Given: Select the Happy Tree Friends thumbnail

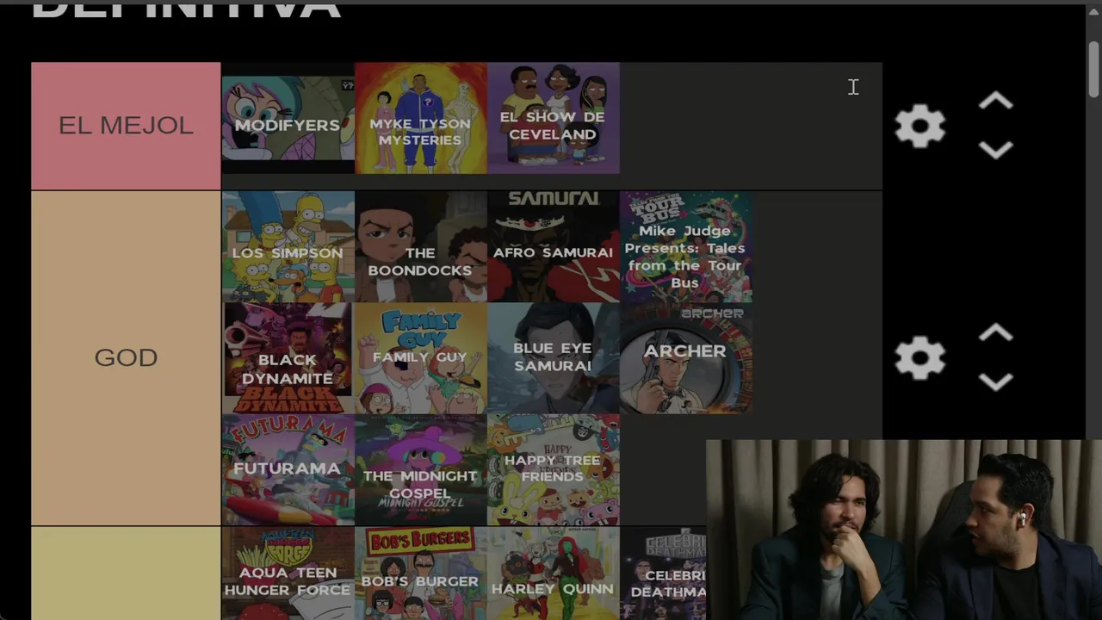Looking at the screenshot, I should click(553, 469).
